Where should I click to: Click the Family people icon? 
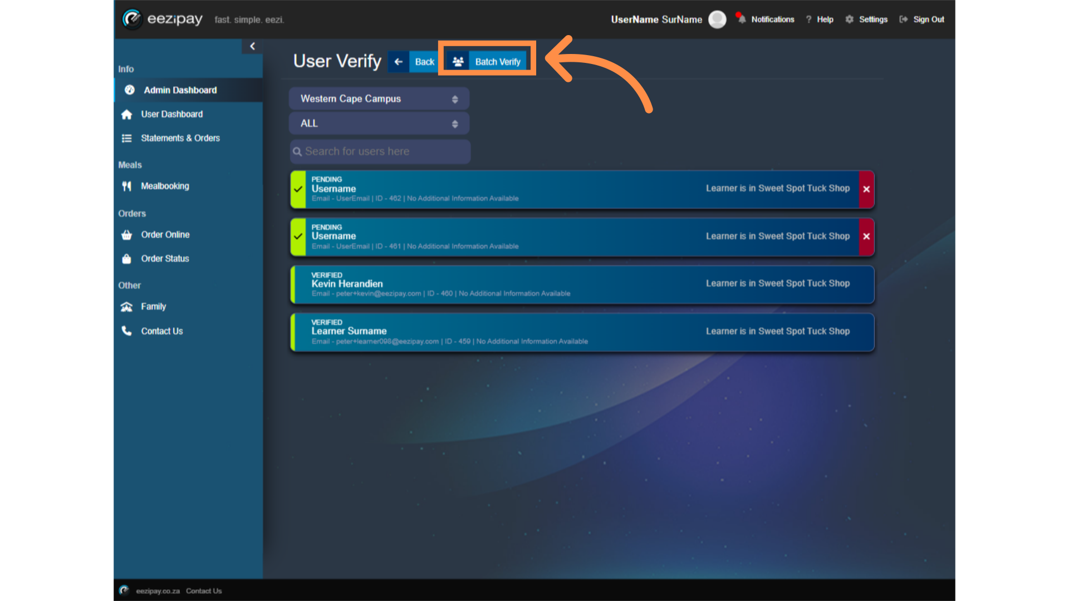point(127,307)
